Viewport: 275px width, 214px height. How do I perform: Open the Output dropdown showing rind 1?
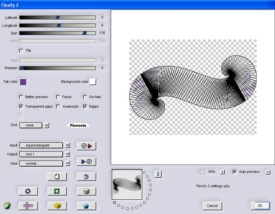[41, 154]
